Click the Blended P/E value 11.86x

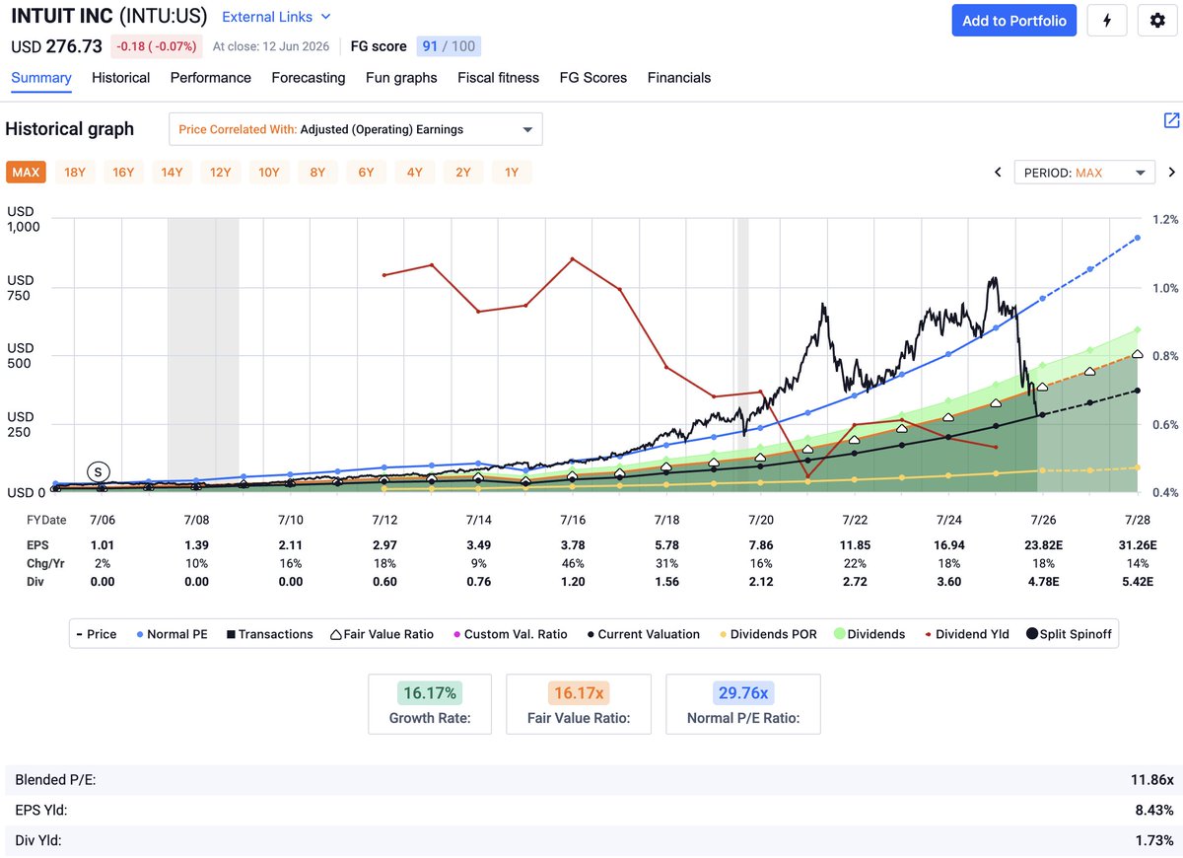coord(1152,780)
